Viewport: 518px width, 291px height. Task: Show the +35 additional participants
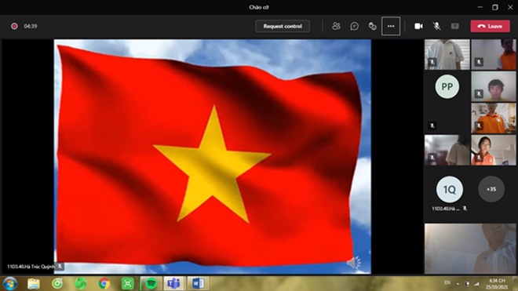pyautogui.click(x=491, y=189)
